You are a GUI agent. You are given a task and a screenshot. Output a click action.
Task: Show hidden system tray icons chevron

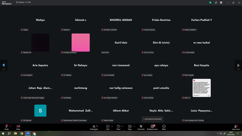(218, 133)
